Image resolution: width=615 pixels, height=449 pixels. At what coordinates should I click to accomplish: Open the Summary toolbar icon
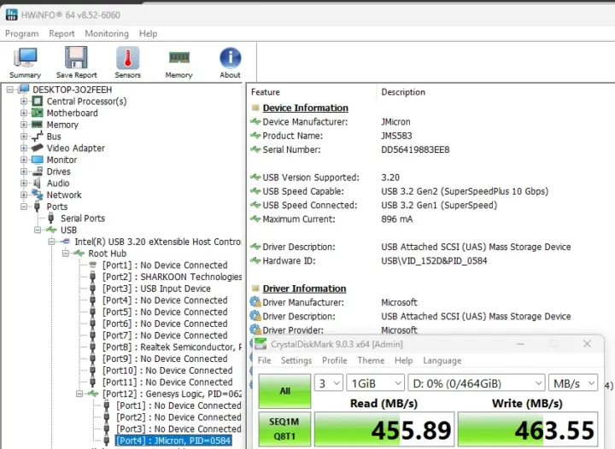click(x=26, y=58)
